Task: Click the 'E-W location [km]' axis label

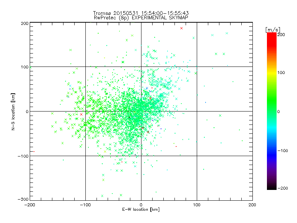Action: point(141,209)
